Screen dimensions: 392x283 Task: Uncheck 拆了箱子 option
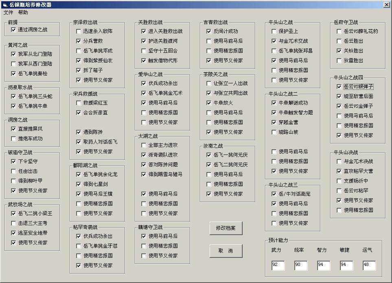click(79, 70)
